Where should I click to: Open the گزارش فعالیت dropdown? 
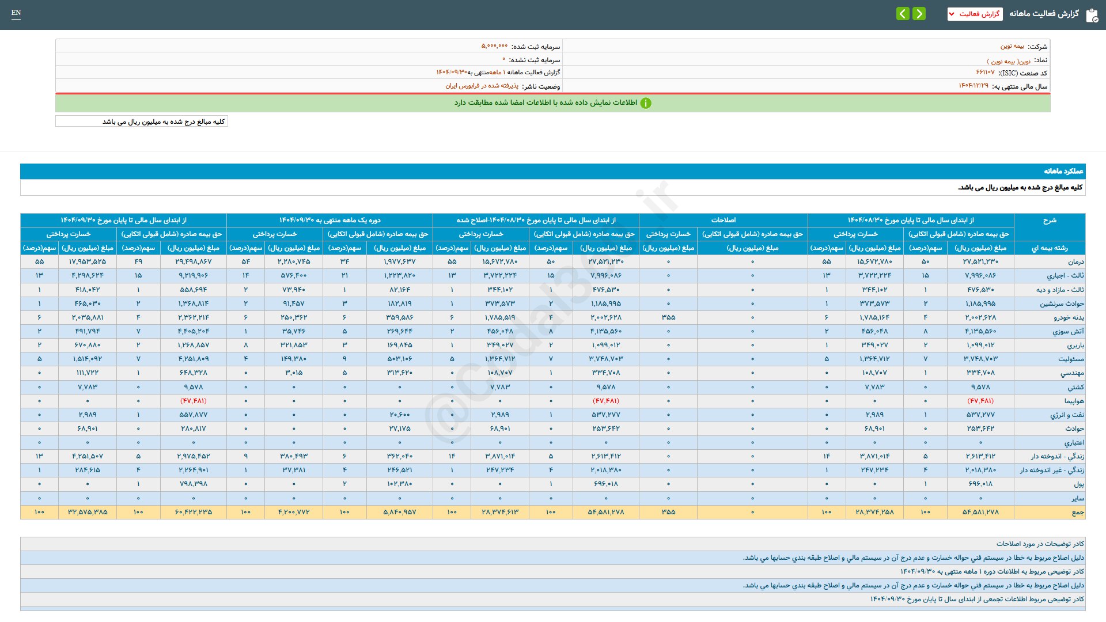[975, 14]
